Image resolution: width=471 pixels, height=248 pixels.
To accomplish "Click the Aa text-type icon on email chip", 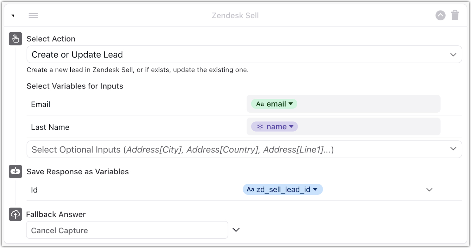I will tap(260, 104).
